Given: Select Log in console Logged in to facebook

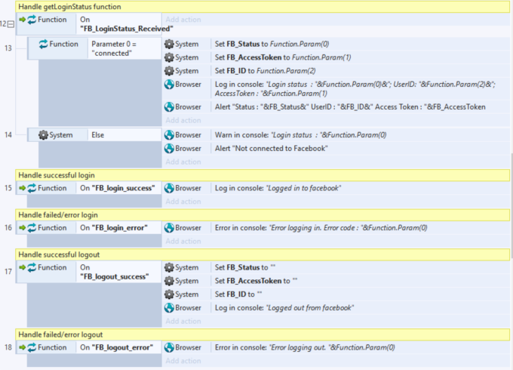Looking at the screenshot, I should (x=278, y=188).
